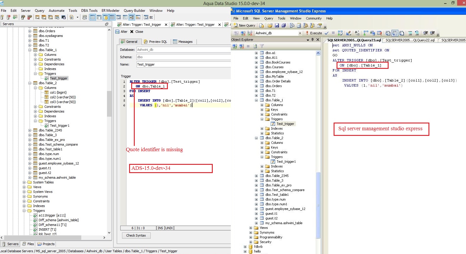
Task: Open the DBA Tools menu in Aqua
Action: (89, 11)
